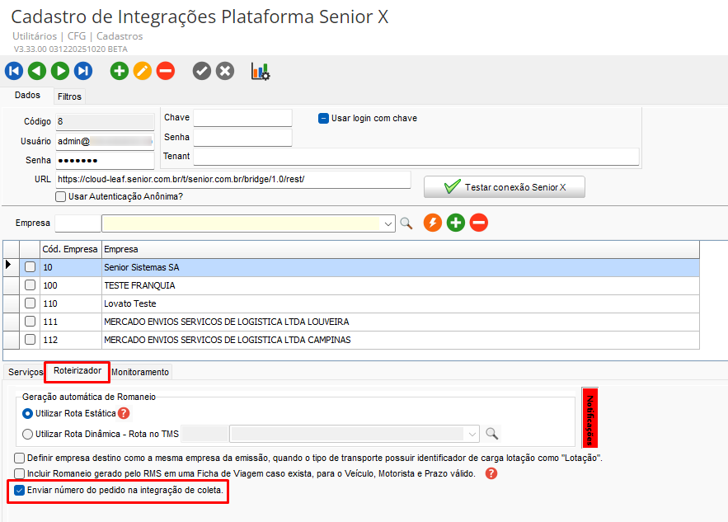Click the Empresa column header
Screen dimensions: 728x522
401,249
